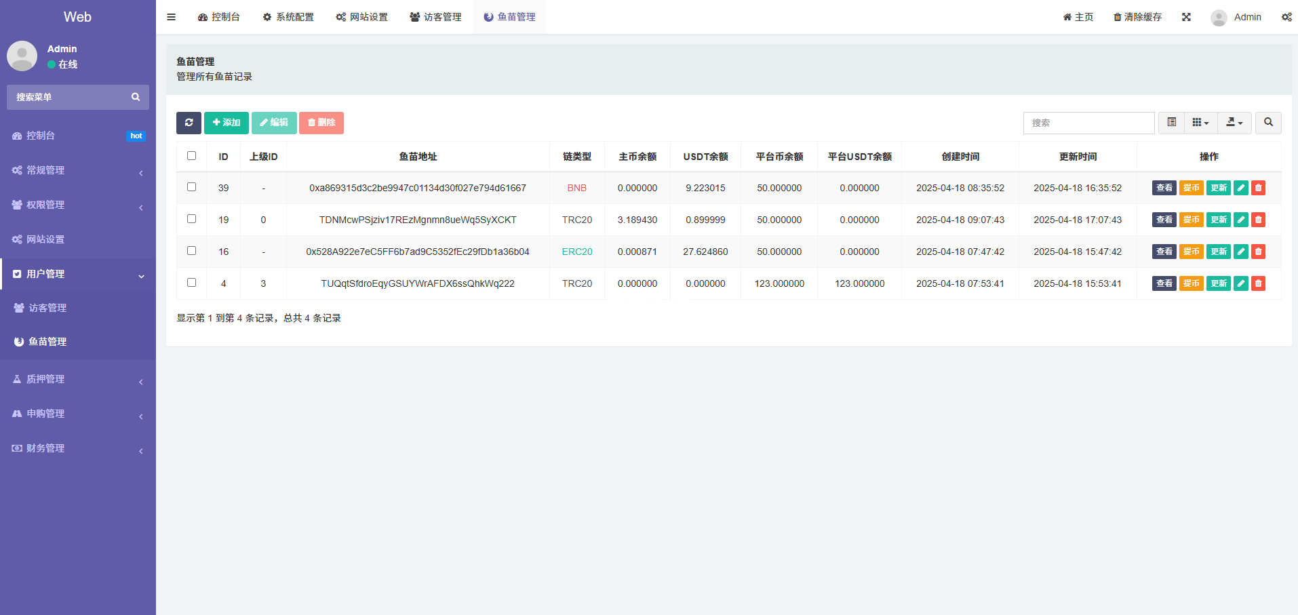
Task: Toggle fullscreen mode icon in header
Action: 1186,17
